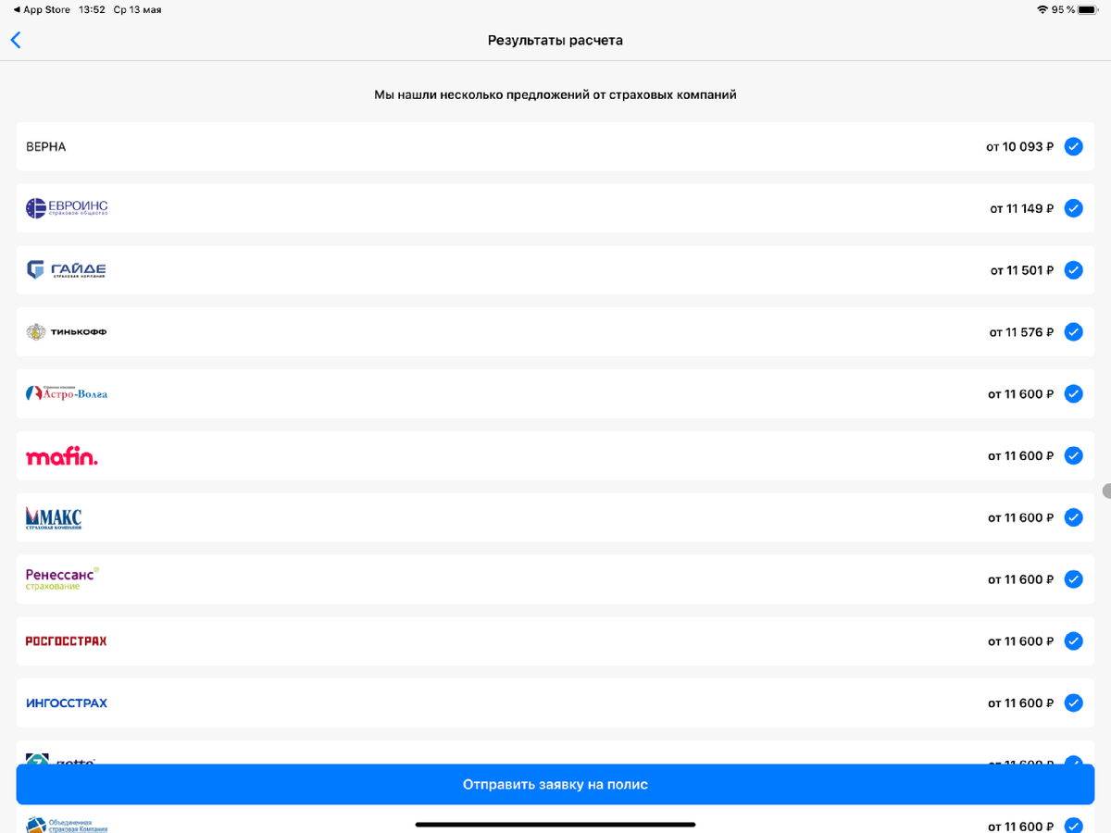Tap the price от 10 093 ₽
Screen dimensions: 1111x833
(x=1019, y=146)
